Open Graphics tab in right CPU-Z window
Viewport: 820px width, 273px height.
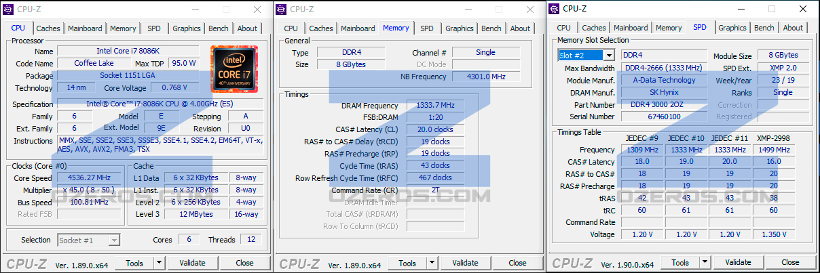(732, 28)
